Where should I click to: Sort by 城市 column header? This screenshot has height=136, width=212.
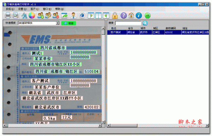146,28
